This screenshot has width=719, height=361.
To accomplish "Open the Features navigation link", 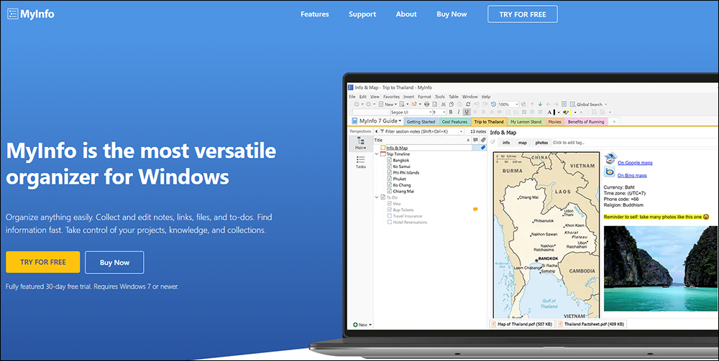I will [315, 14].
